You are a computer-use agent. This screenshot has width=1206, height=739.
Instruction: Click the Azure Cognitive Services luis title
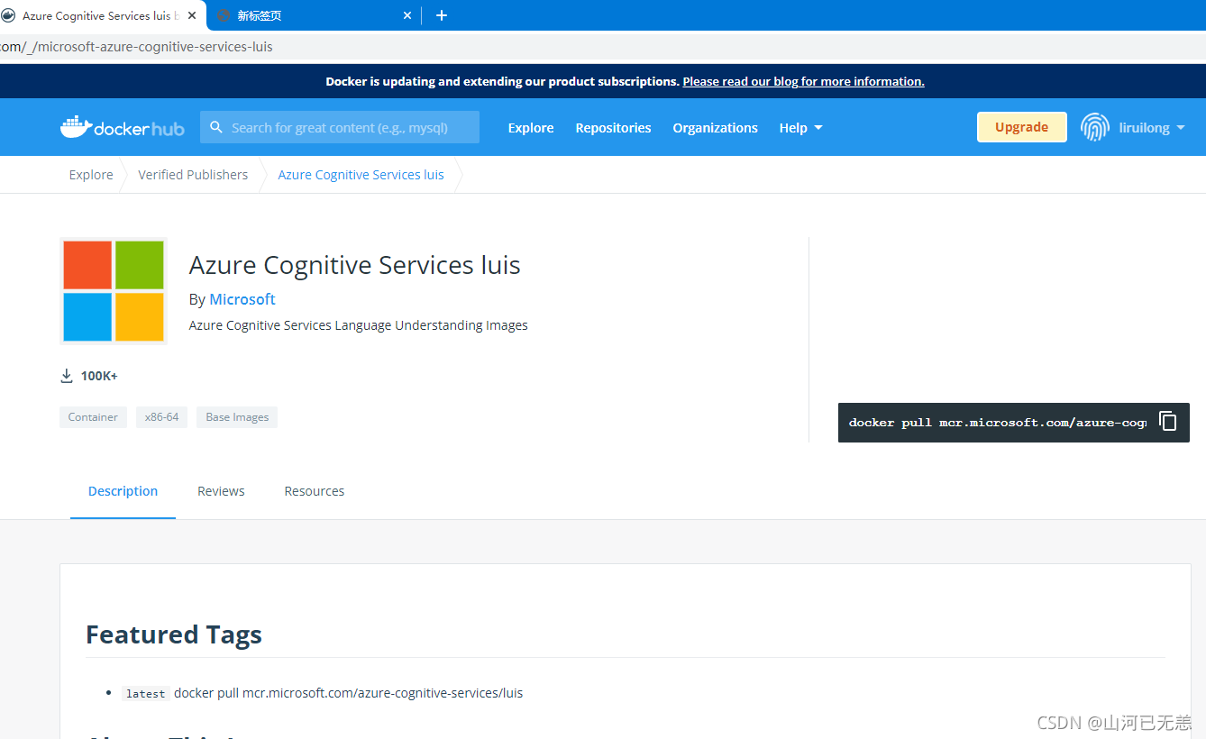(354, 265)
